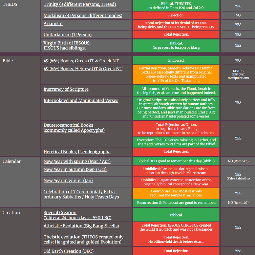255x255 pixels.
Task: Click Heretical Books, Pseudepigrapha link
Action: click(77, 152)
